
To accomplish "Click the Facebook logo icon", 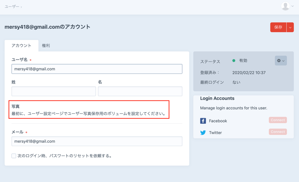I will pos(203,121).
